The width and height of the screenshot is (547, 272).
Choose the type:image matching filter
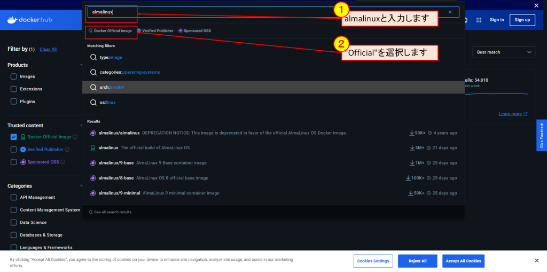coord(273,57)
